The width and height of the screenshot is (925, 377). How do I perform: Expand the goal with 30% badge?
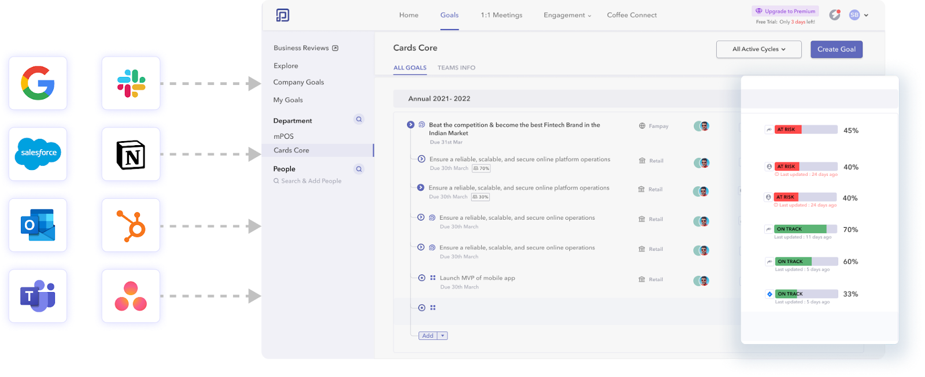[421, 187]
